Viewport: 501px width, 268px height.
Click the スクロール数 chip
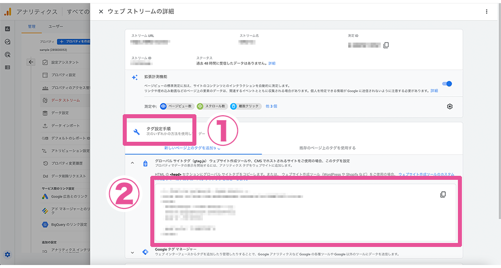click(212, 106)
